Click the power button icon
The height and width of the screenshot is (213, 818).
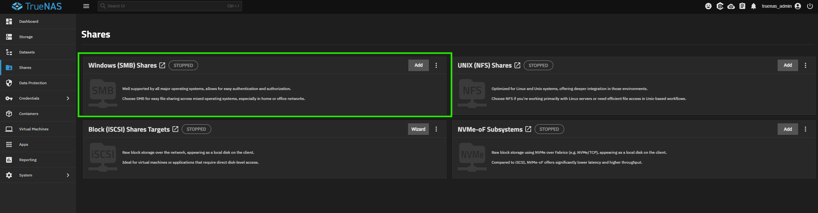(810, 6)
